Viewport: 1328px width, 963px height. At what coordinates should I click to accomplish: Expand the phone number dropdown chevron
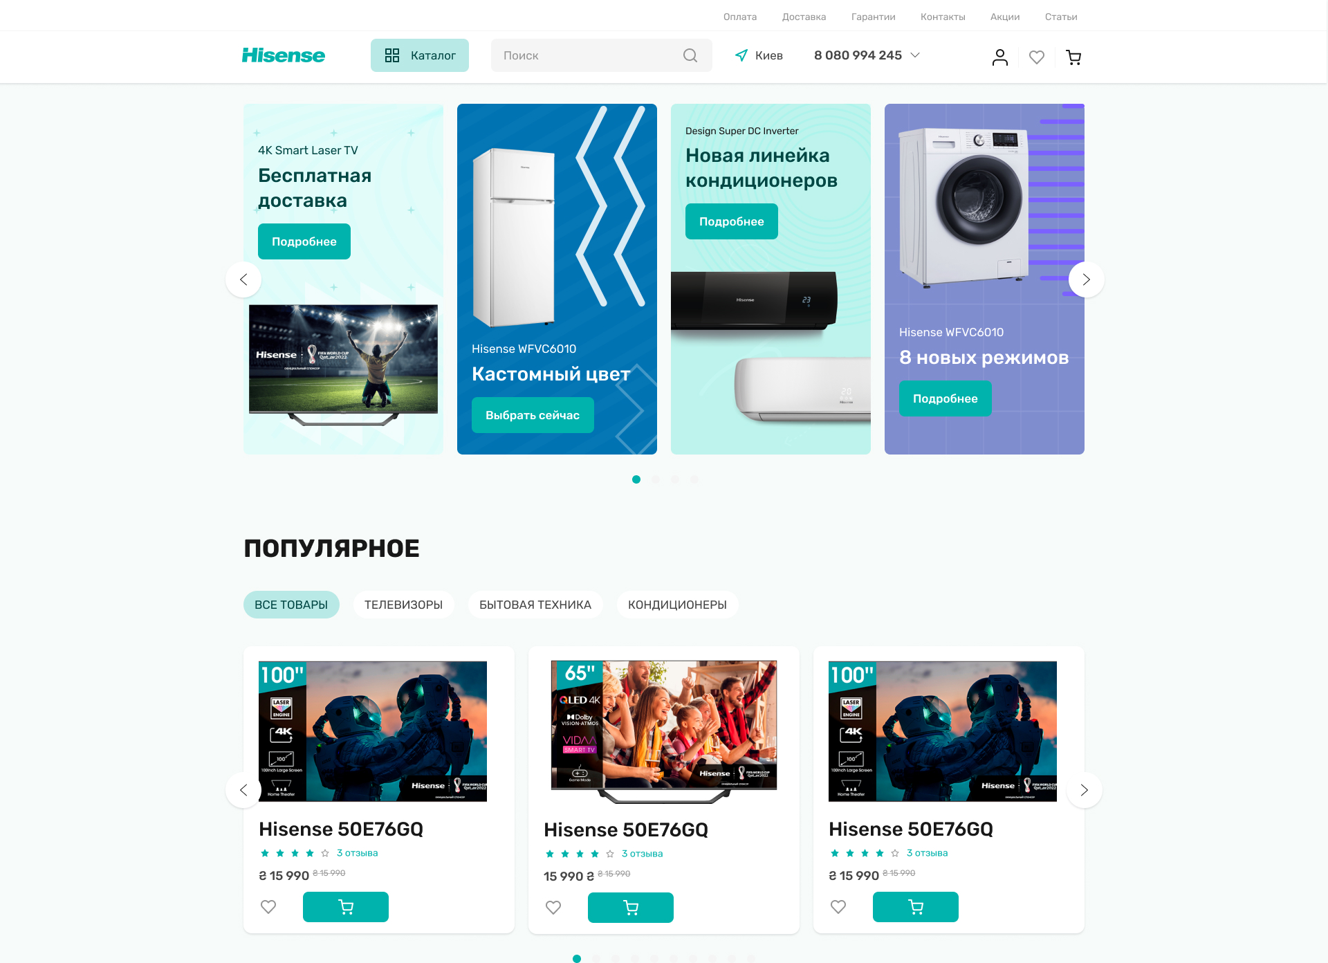tap(915, 55)
